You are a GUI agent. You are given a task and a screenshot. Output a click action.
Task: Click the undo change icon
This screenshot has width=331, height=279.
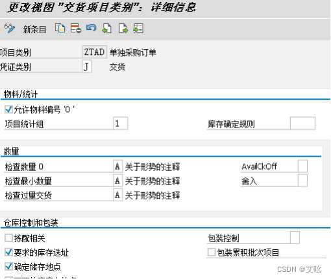tap(92, 28)
